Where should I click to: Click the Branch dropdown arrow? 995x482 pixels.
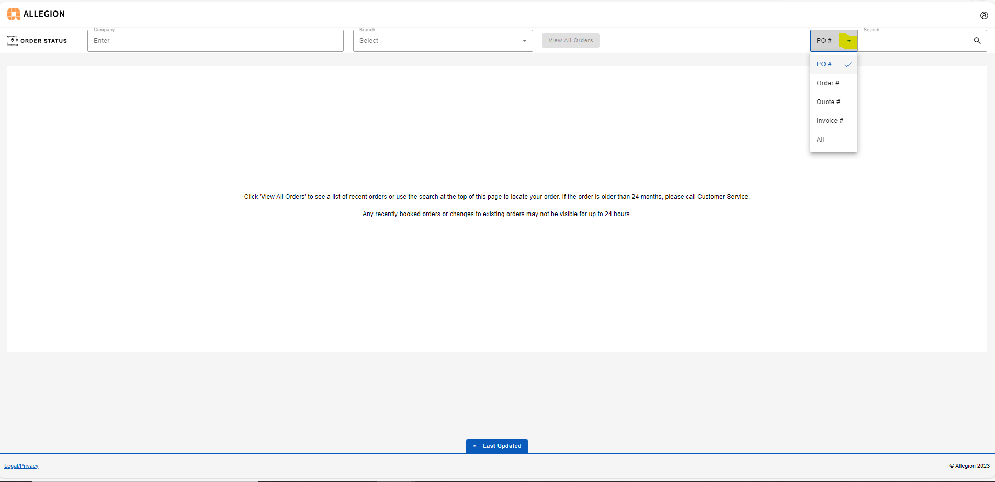(x=524, y=41)
